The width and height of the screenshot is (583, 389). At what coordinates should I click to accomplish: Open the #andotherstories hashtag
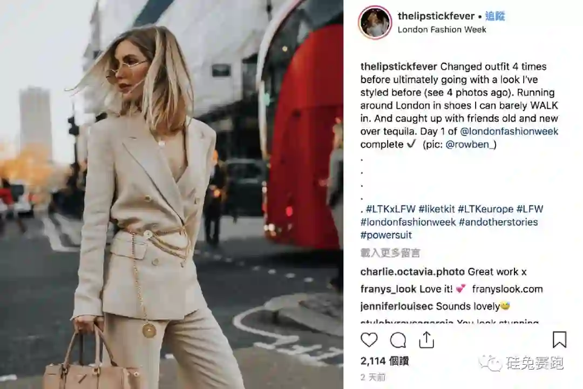point(498,222)
